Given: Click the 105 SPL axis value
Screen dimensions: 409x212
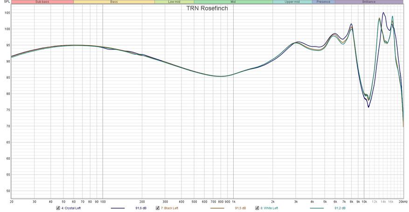Looking at the screenshot, I should [x=7, y=13].
